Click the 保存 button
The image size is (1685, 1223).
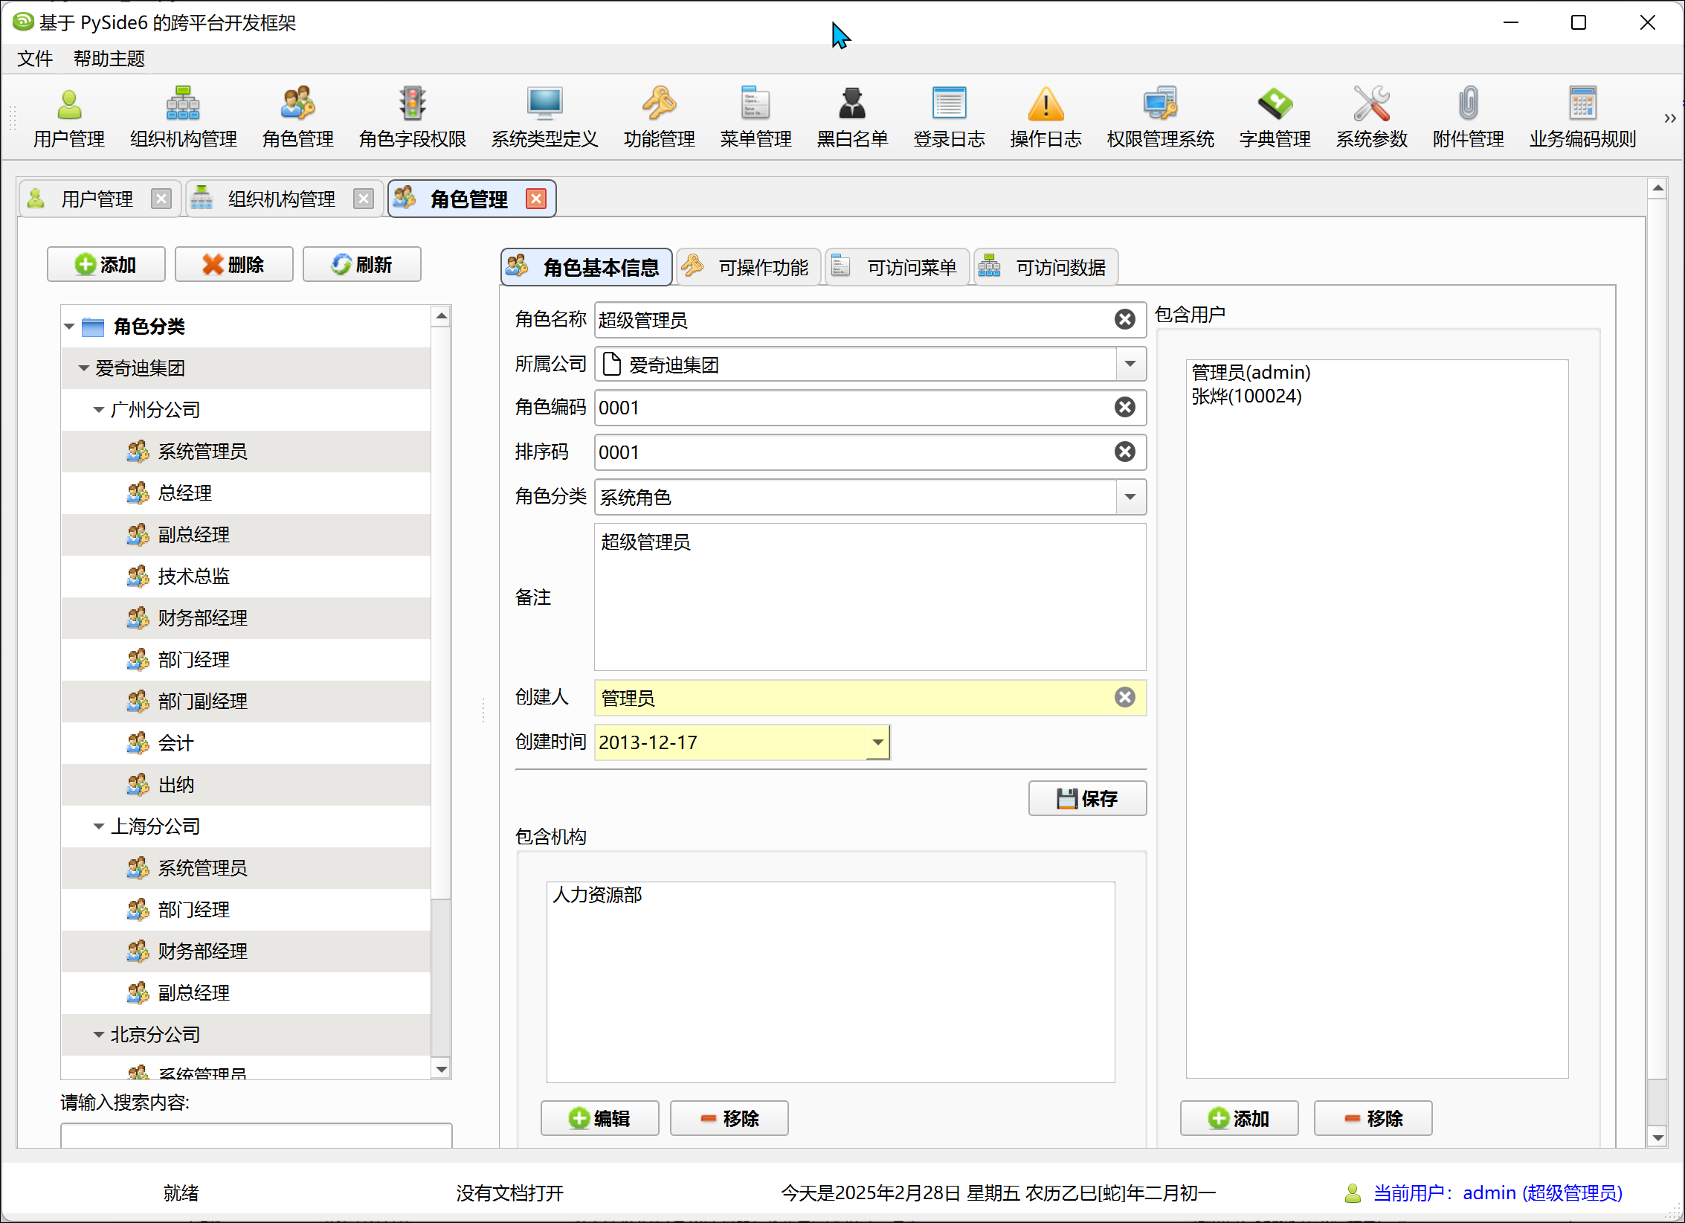[1087, 799]
